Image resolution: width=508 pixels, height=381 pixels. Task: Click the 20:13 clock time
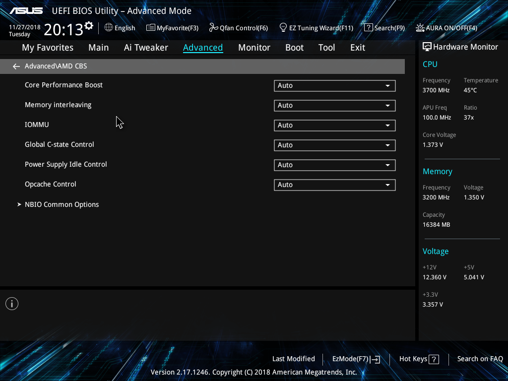[x=63, y=30]
